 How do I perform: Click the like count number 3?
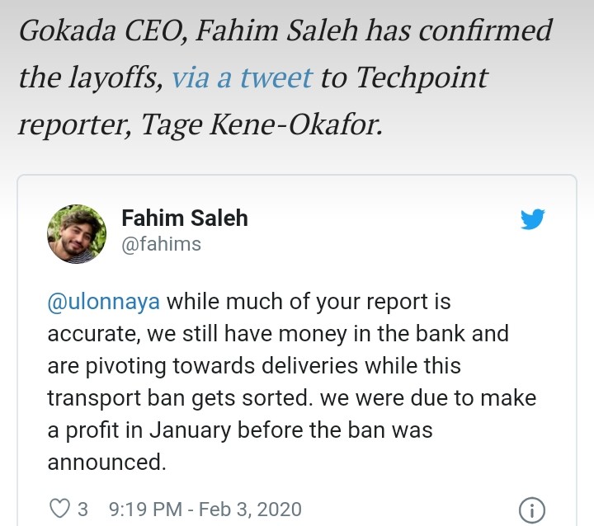pyautogui.click(x=82, y=509)
